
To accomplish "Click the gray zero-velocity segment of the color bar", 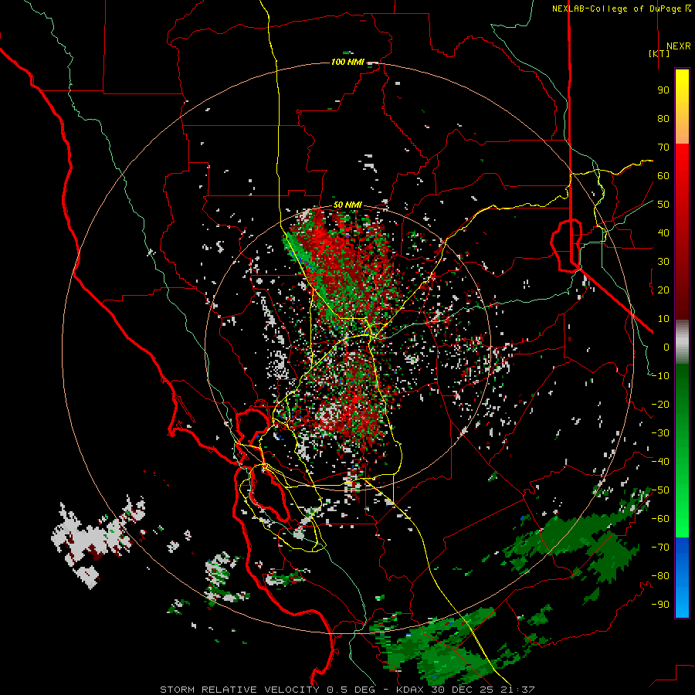I will click(x=682, y=342).
